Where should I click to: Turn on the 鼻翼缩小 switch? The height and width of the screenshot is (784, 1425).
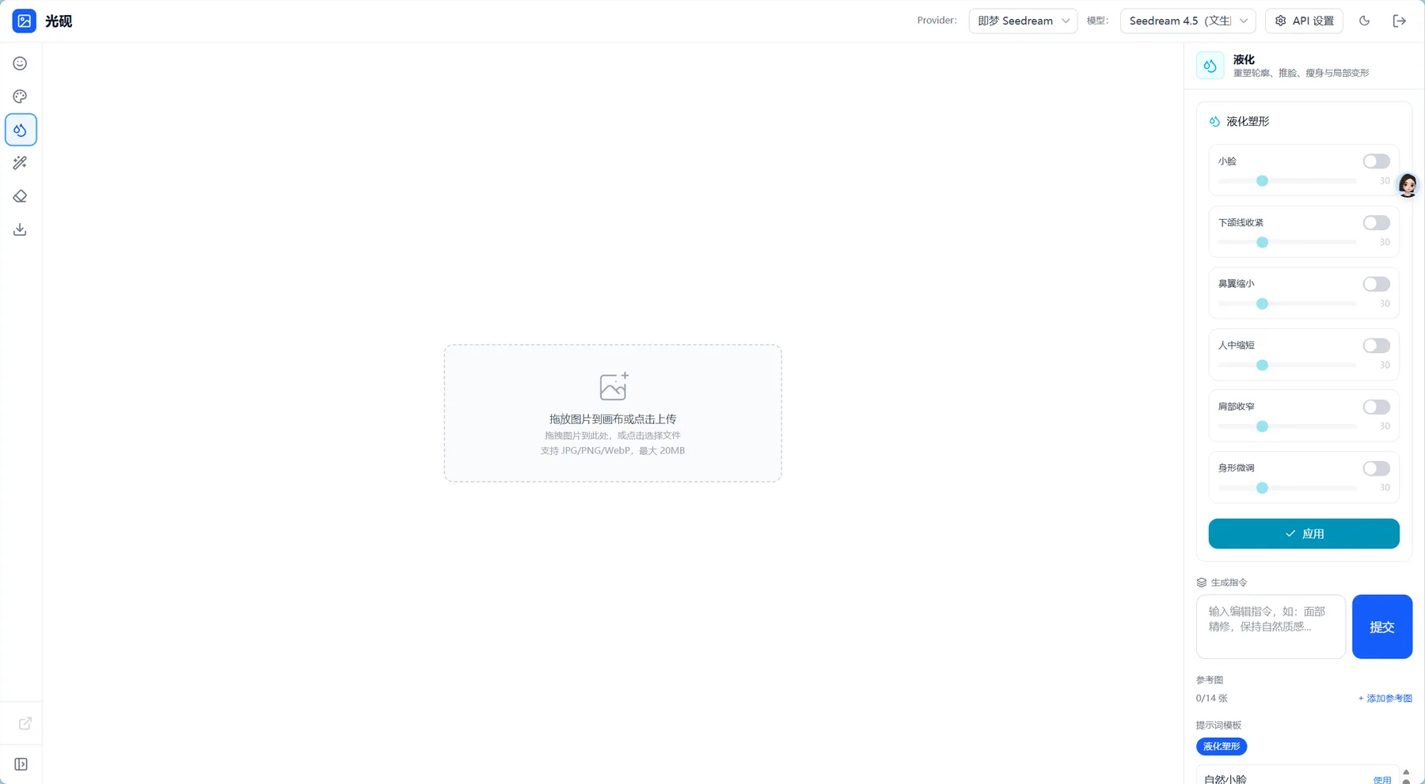tap(1376, 284)
